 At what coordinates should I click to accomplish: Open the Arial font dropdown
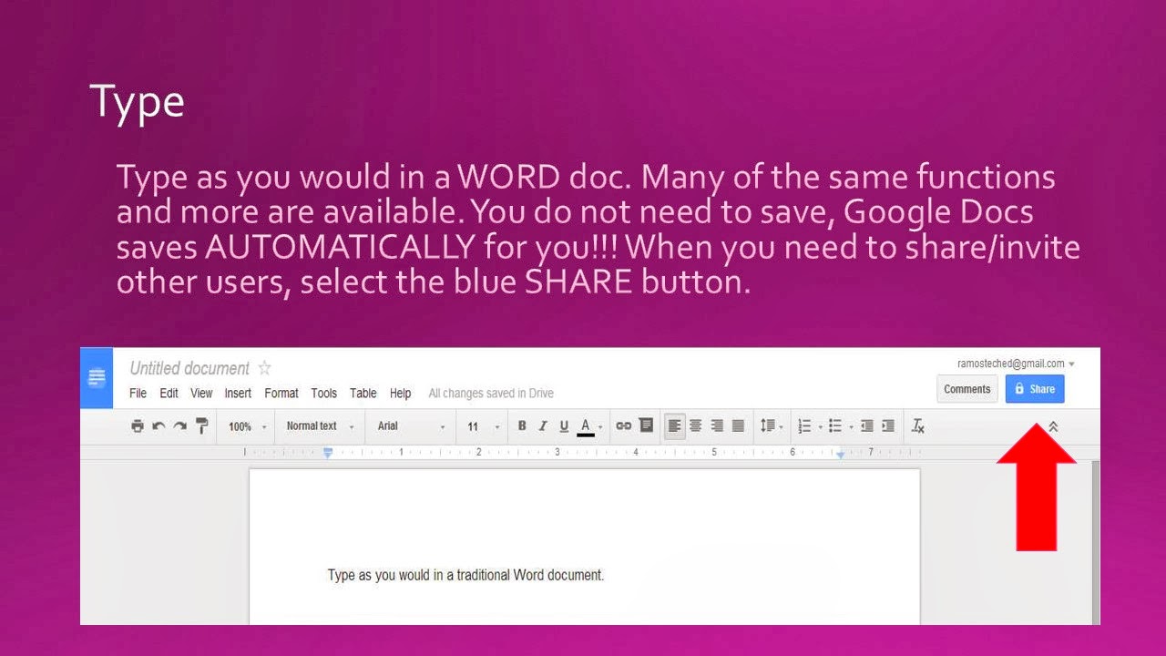coord(412,425)
